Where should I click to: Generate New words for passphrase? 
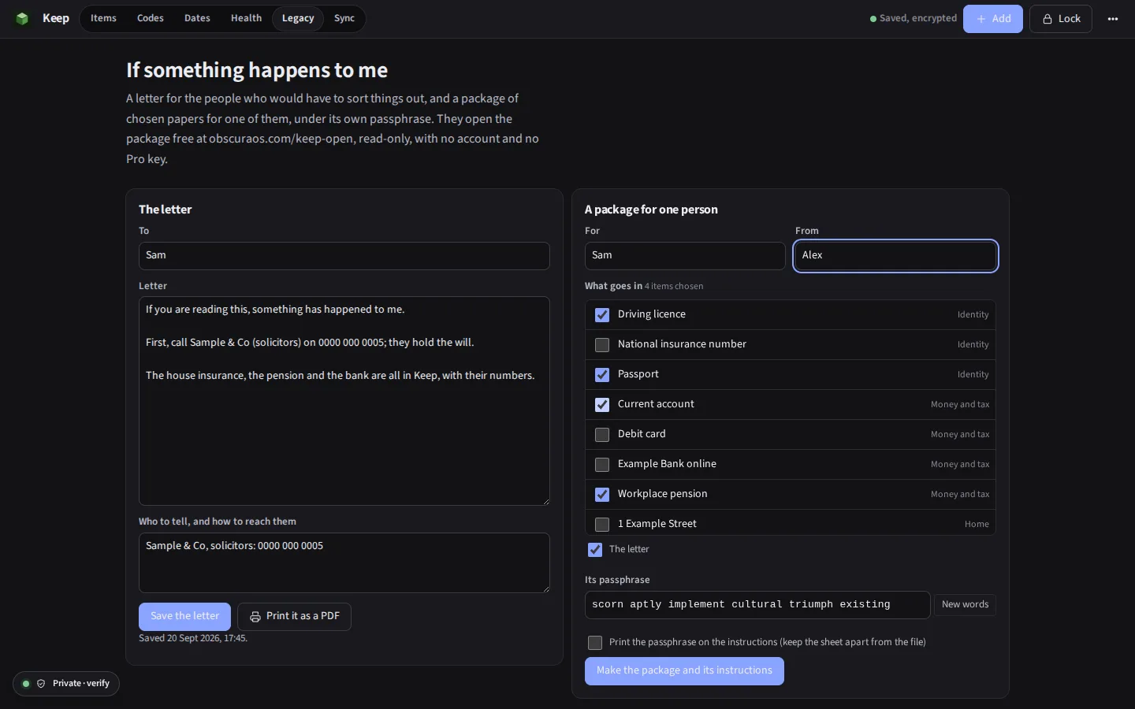point(965,604)
